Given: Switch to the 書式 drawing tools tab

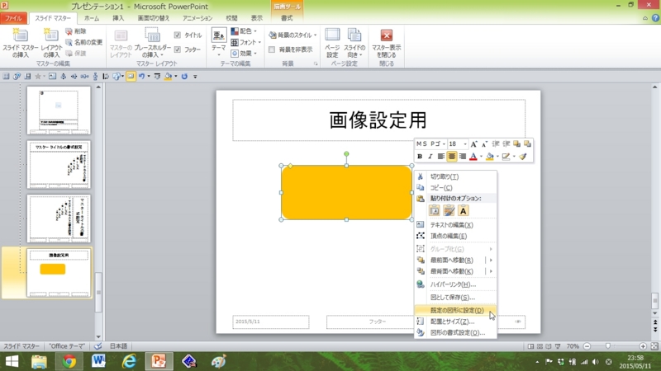Looking at the screenshot, I should (x=287, y=18).
